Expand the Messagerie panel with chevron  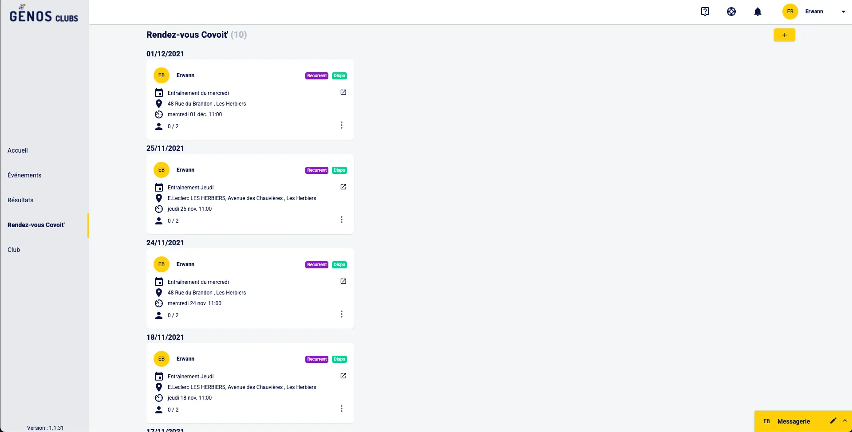845,420
